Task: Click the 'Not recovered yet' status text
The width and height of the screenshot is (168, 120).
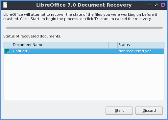Action: [134, 51]
